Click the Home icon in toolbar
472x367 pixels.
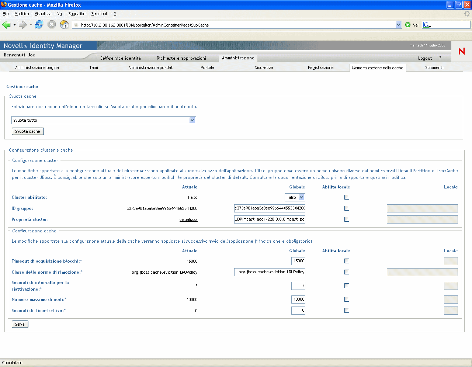tap(65, 25)
